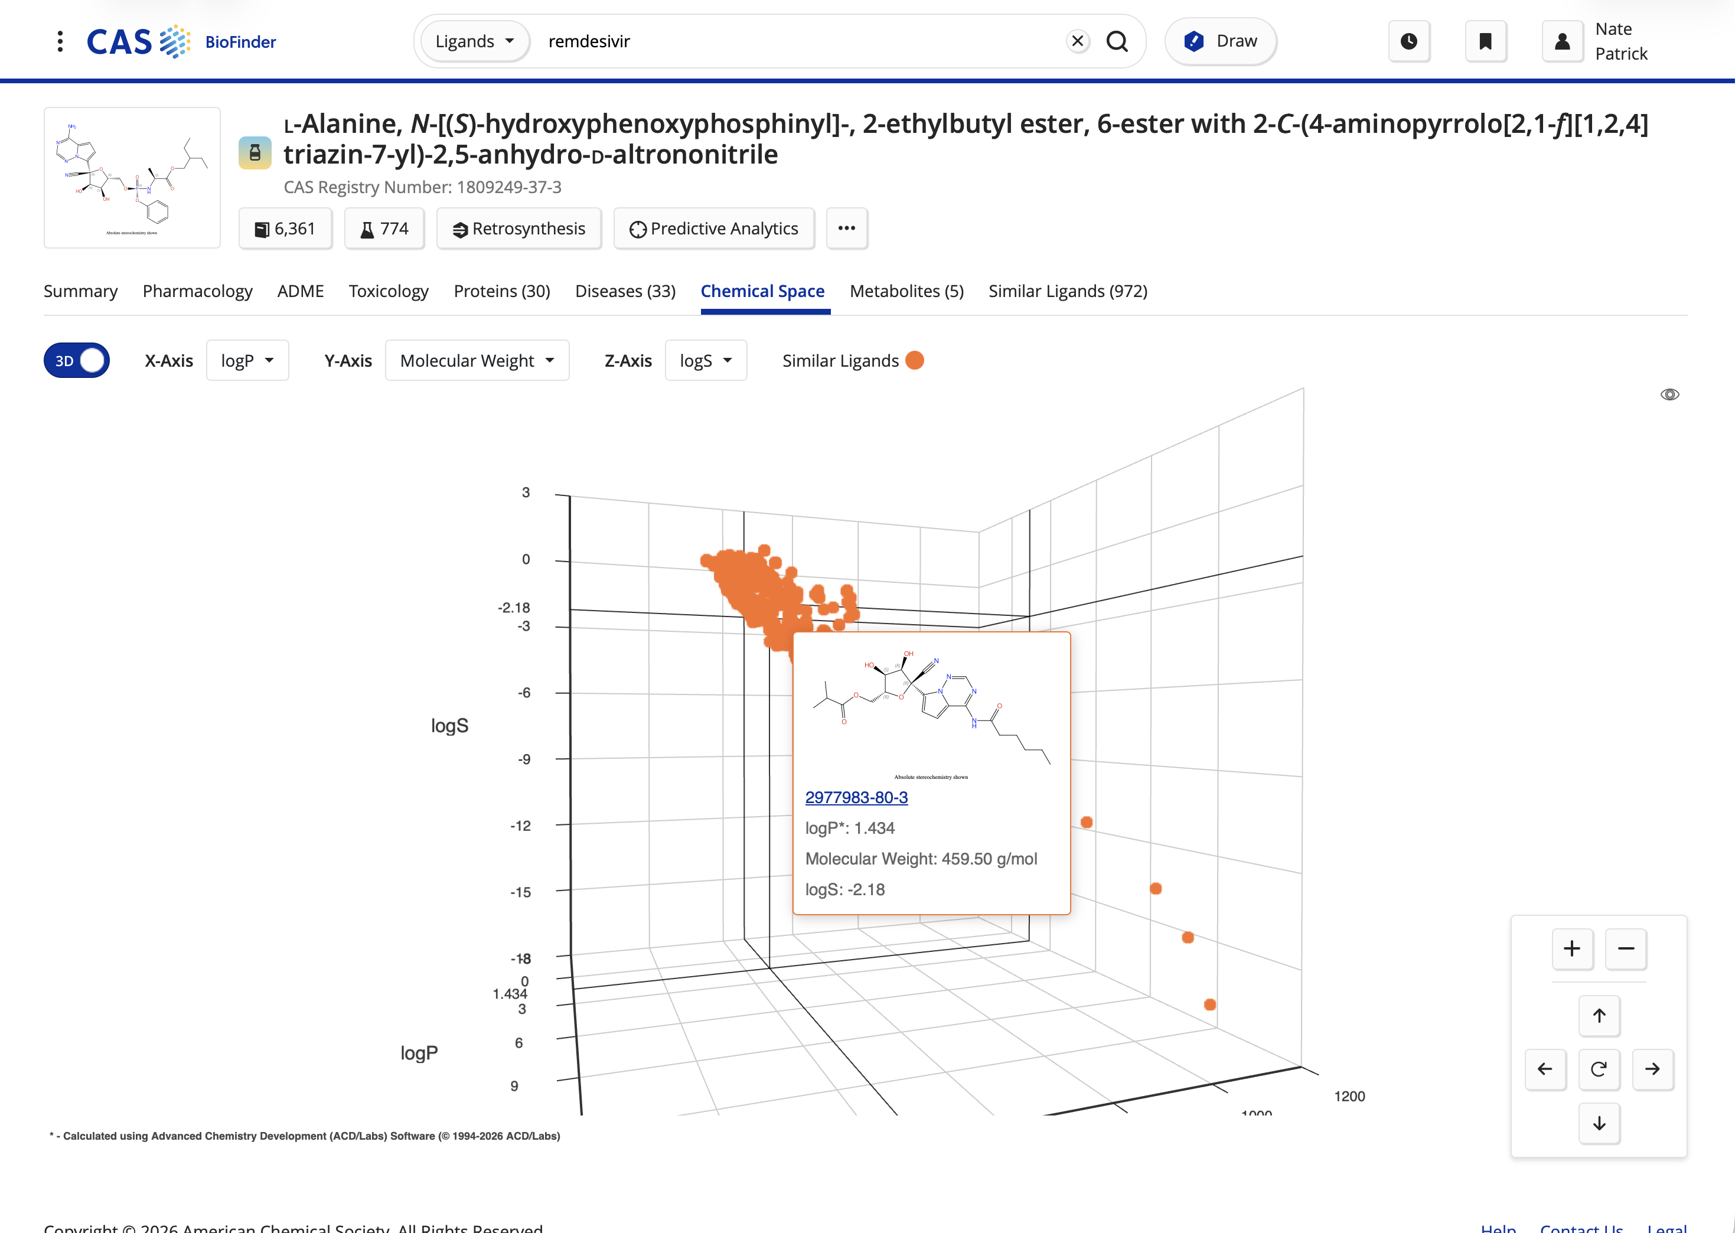Viewport: 1735px width, 1233px height.
Task: Rotate plot up with up arrow
Action: 1599,1016
